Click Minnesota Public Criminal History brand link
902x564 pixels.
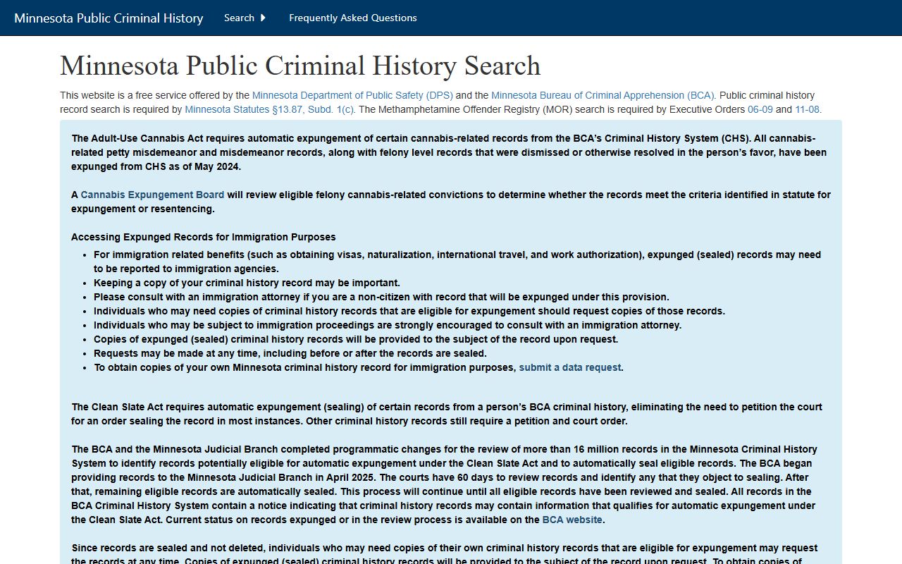[109, 18]
